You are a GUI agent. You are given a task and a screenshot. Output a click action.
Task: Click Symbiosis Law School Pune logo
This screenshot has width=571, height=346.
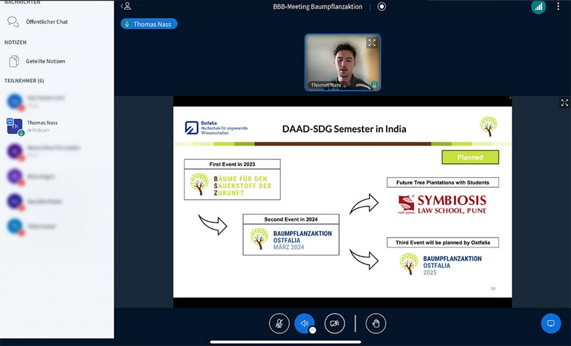click(442, 205)
